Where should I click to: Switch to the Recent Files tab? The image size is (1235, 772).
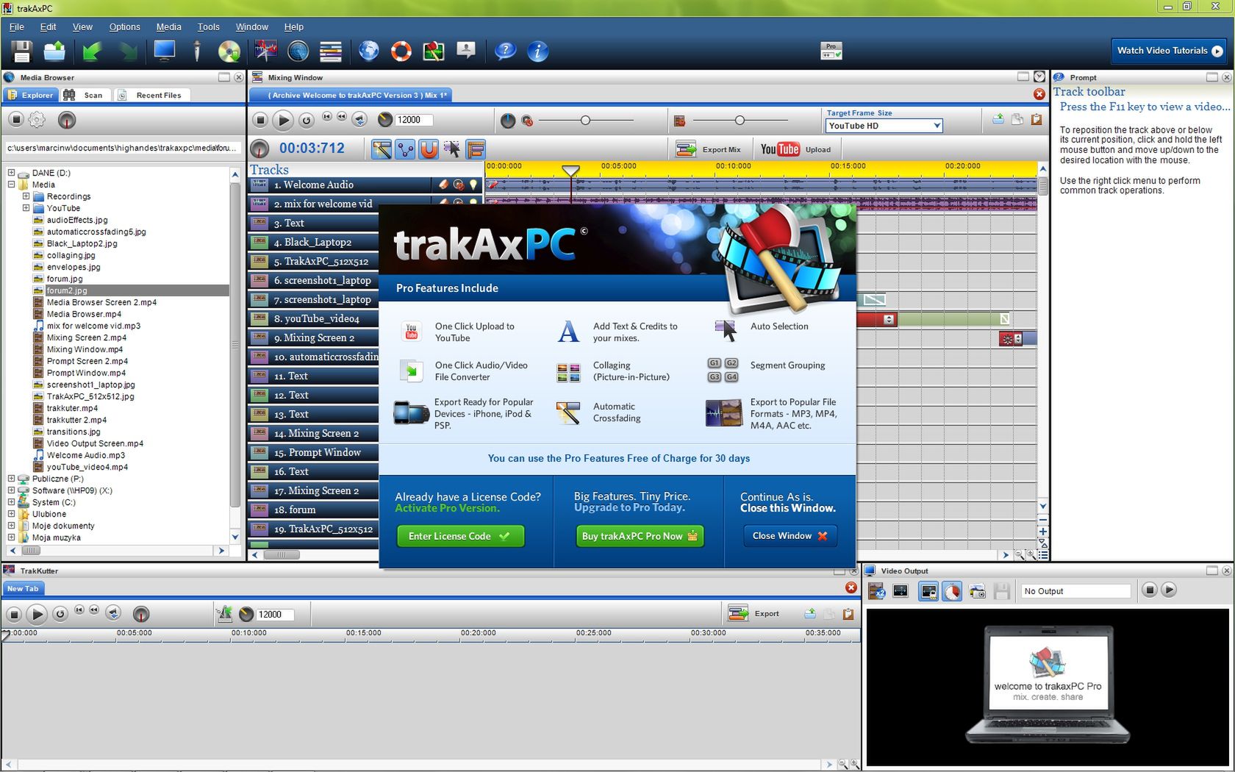point(151,95)
